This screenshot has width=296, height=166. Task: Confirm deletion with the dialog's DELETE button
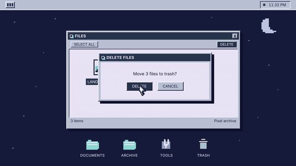(139, 86)
